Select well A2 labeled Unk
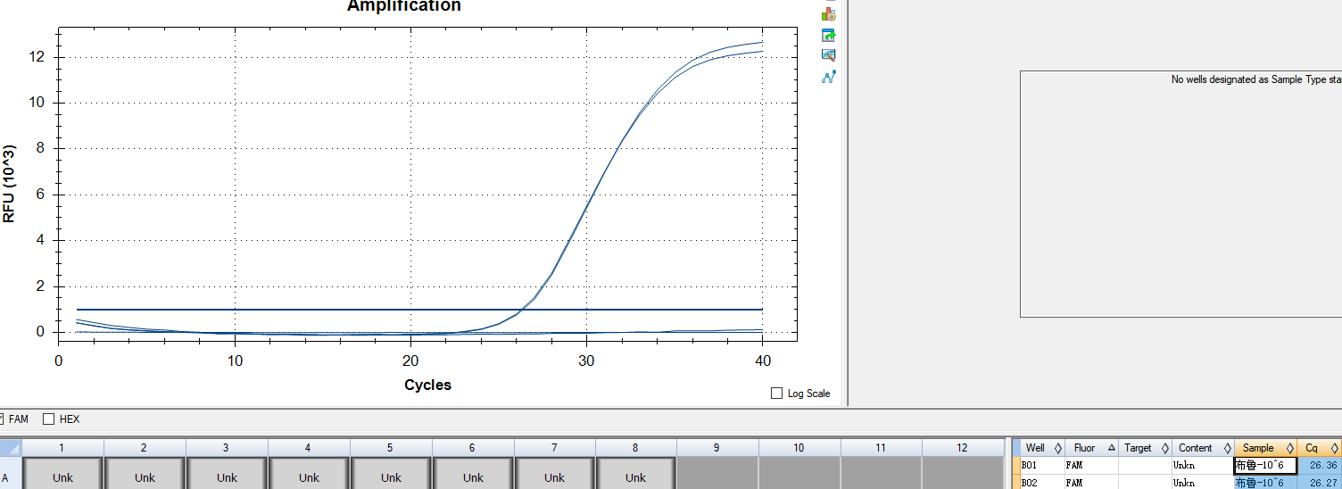Viewport: 1342px width, 489px height. pyautogui.click(x=145, y=473)
